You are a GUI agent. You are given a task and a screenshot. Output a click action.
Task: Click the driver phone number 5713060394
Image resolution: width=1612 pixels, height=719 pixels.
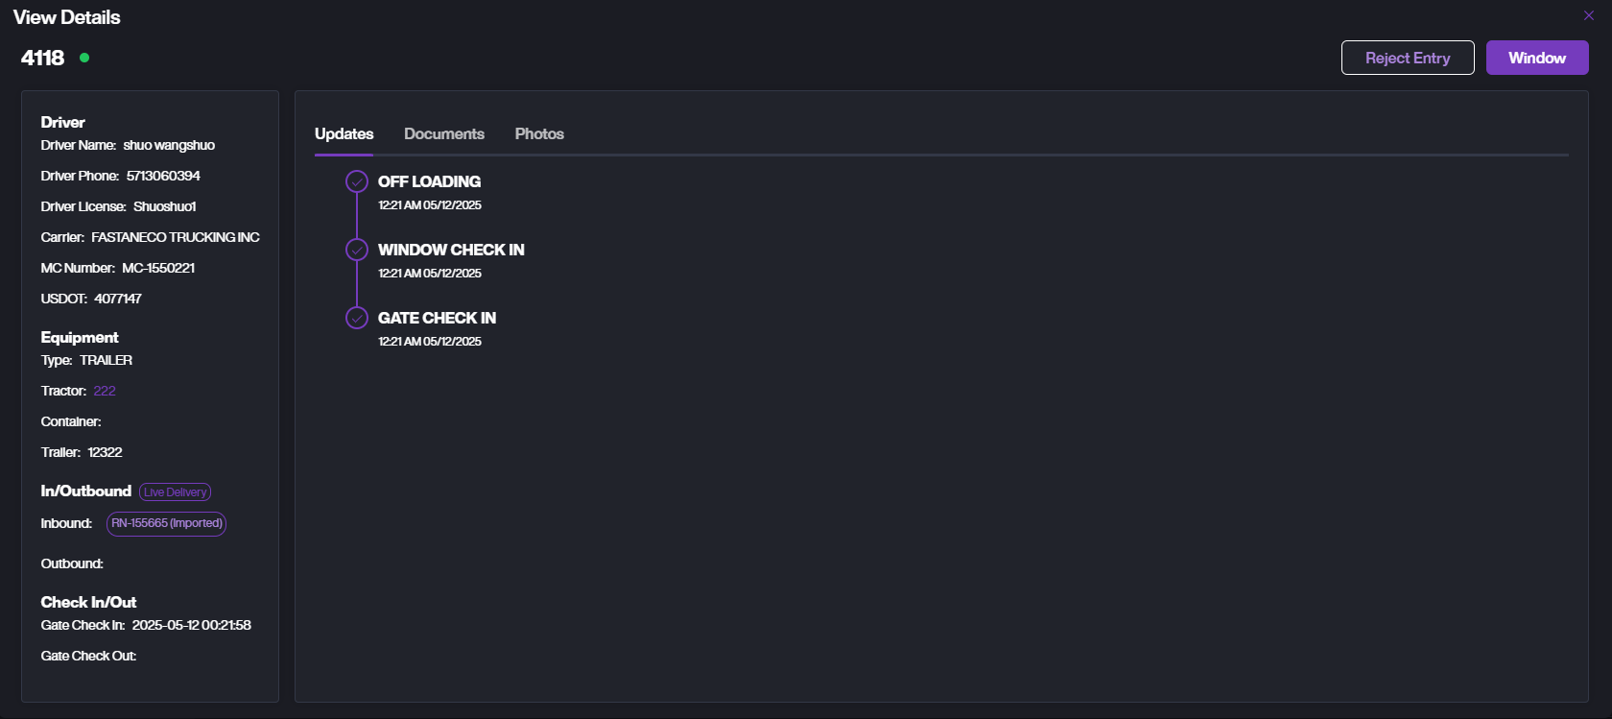(x=163, y=176)
